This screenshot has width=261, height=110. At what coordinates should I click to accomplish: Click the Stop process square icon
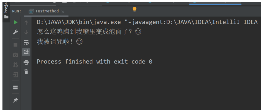point(16,45)
